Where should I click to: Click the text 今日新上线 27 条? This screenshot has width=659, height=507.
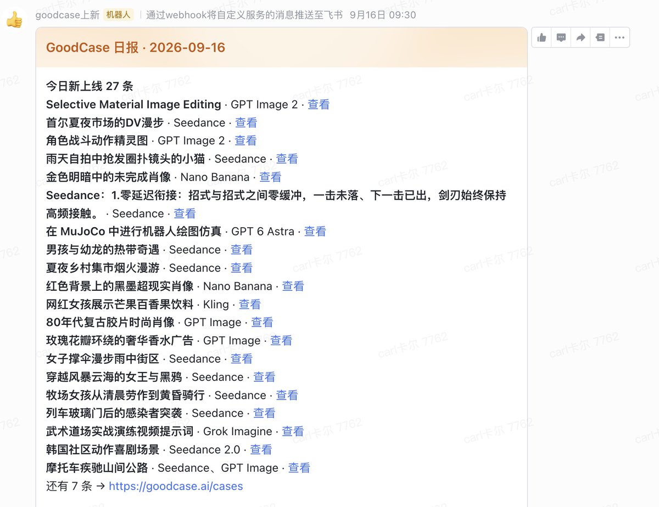tap(90, 86)
